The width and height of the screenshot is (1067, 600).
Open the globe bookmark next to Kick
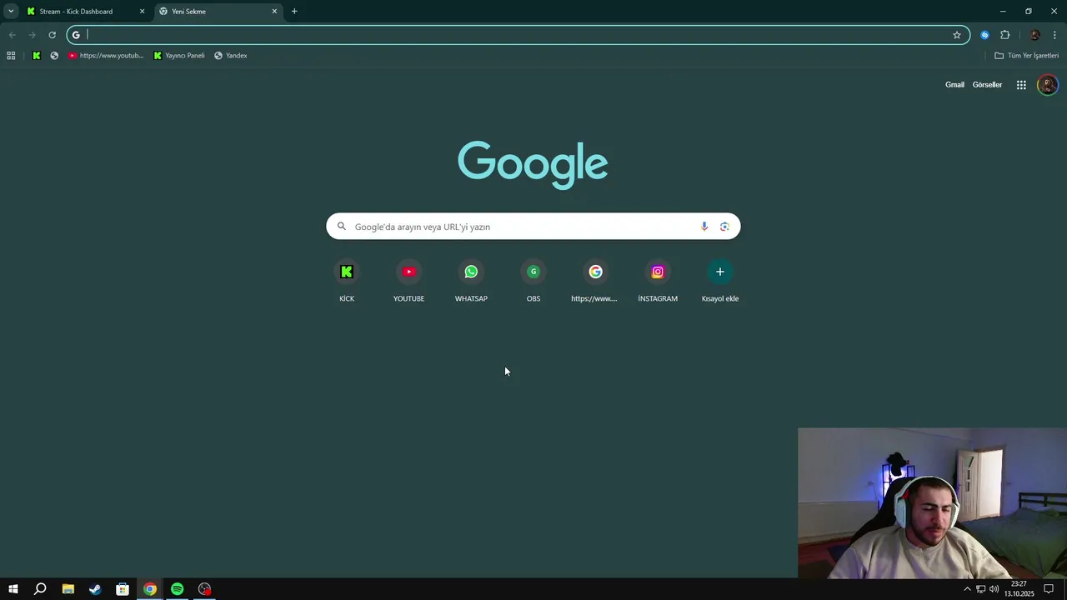[54, 56]
